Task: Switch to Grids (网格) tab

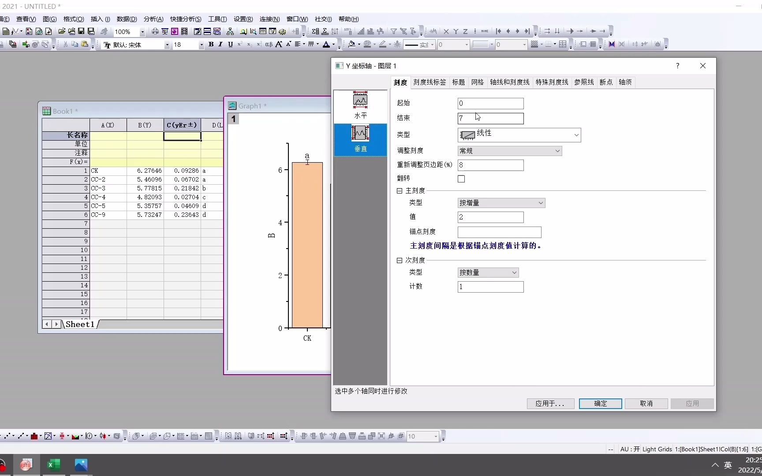Action: (478, 82)
